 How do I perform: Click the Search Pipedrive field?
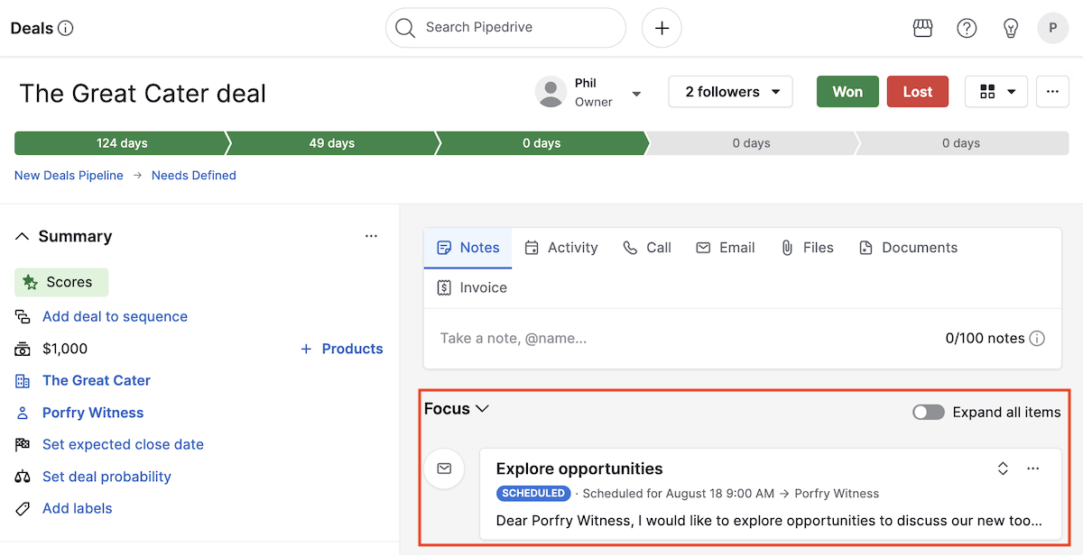tap(505, 28)
